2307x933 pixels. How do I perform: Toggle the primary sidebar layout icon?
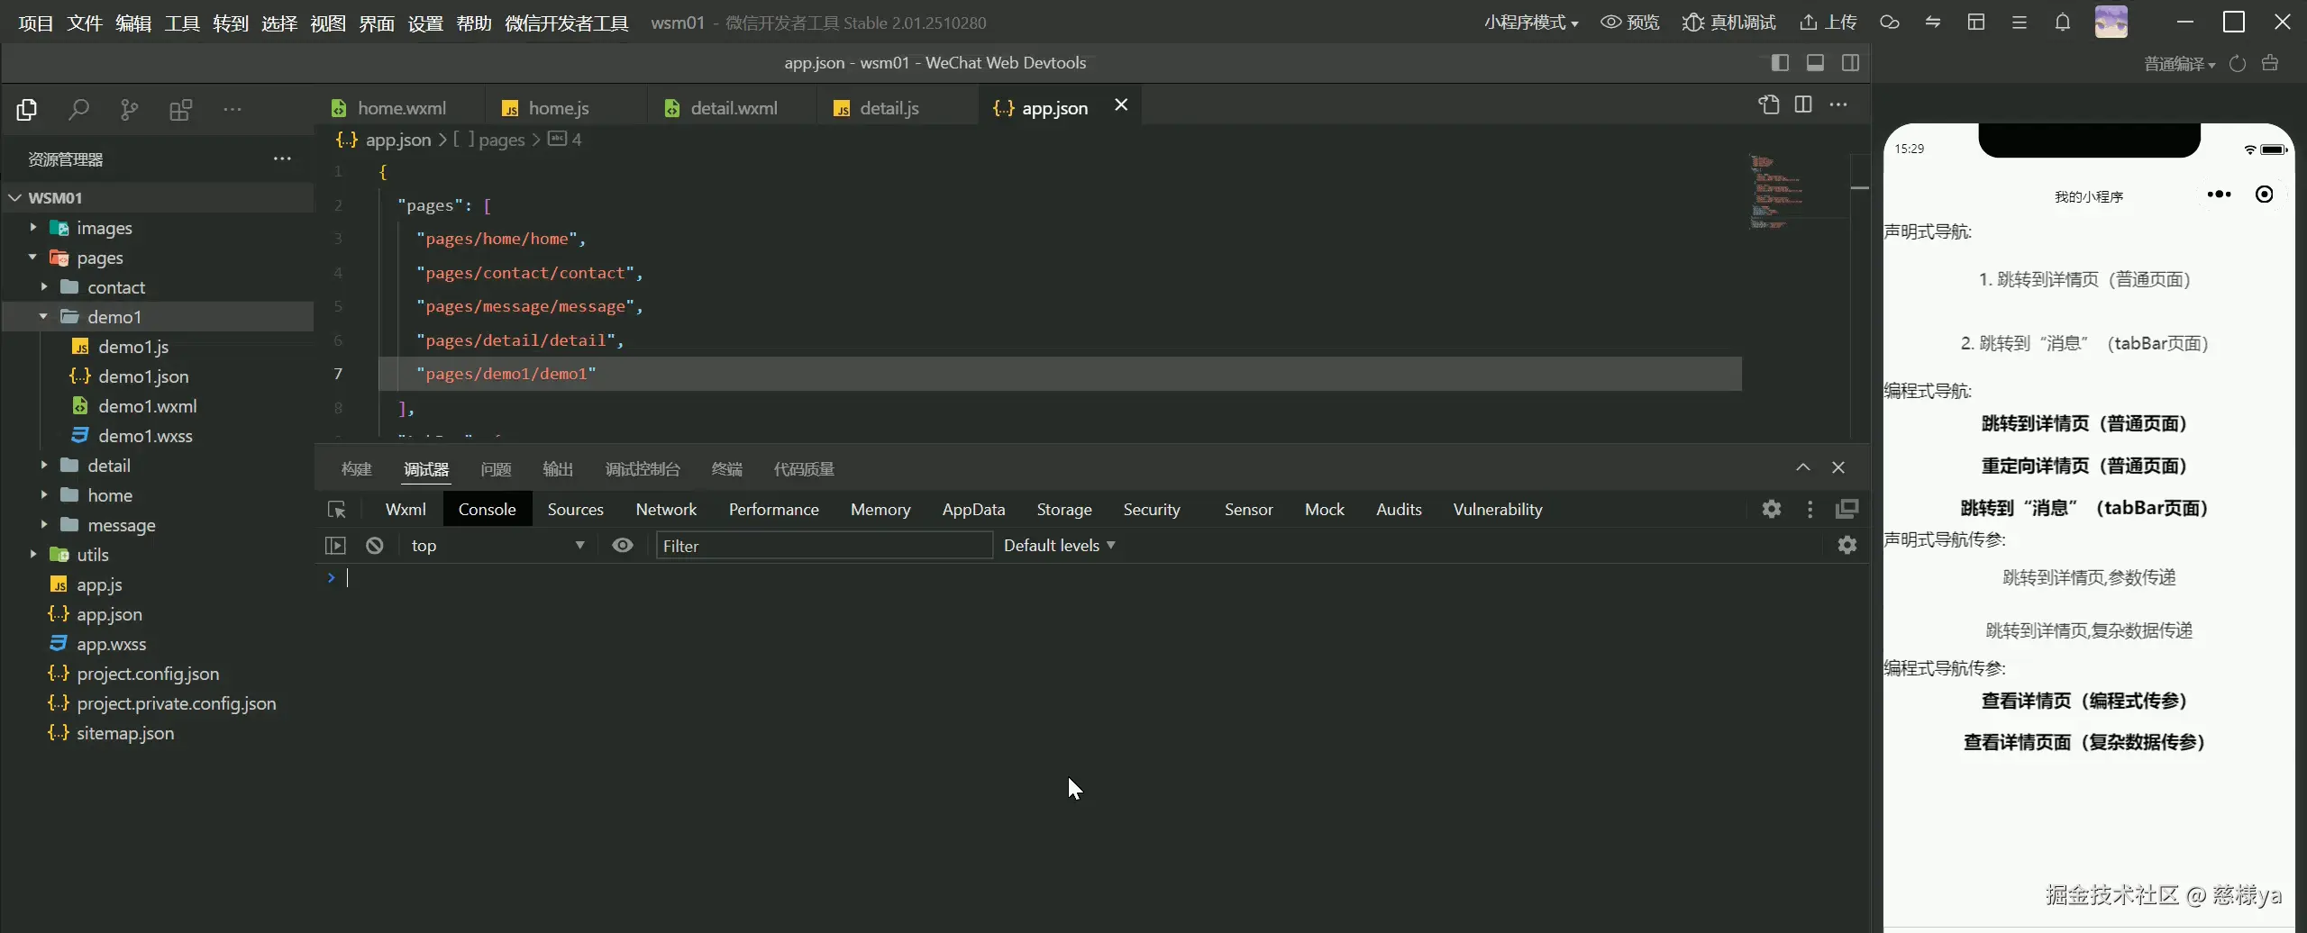(x=1780, y=62)
